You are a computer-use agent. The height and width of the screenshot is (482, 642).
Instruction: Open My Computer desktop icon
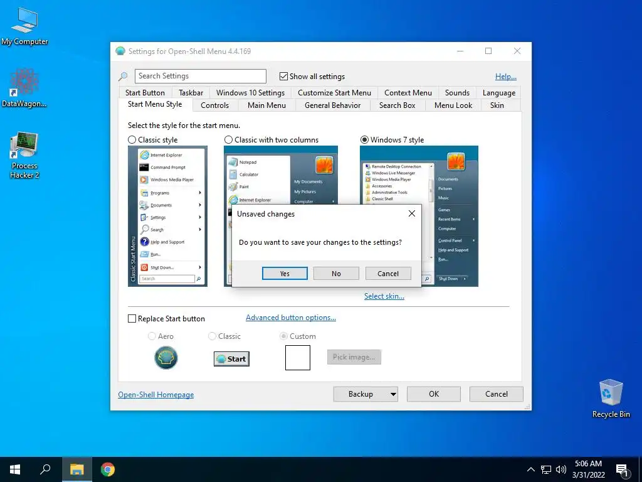point(24,26)
